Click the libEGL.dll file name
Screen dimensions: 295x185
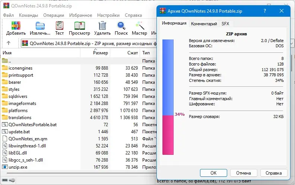[x=18, y=153]
